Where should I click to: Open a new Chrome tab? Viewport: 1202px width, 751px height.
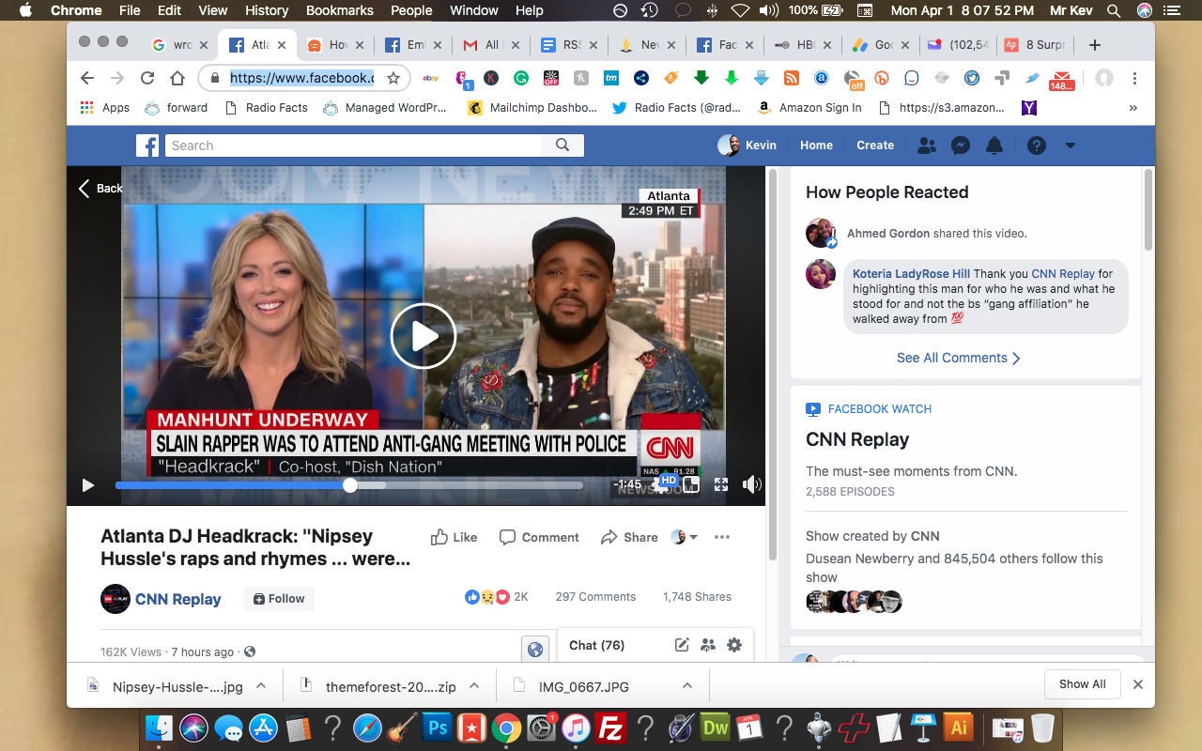point(1094,45)
